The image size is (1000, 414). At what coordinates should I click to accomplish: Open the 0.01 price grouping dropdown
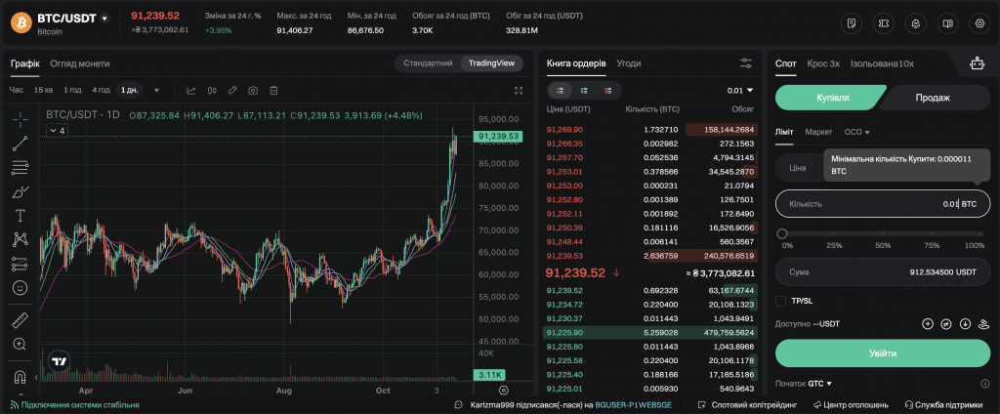pos(740,91)
